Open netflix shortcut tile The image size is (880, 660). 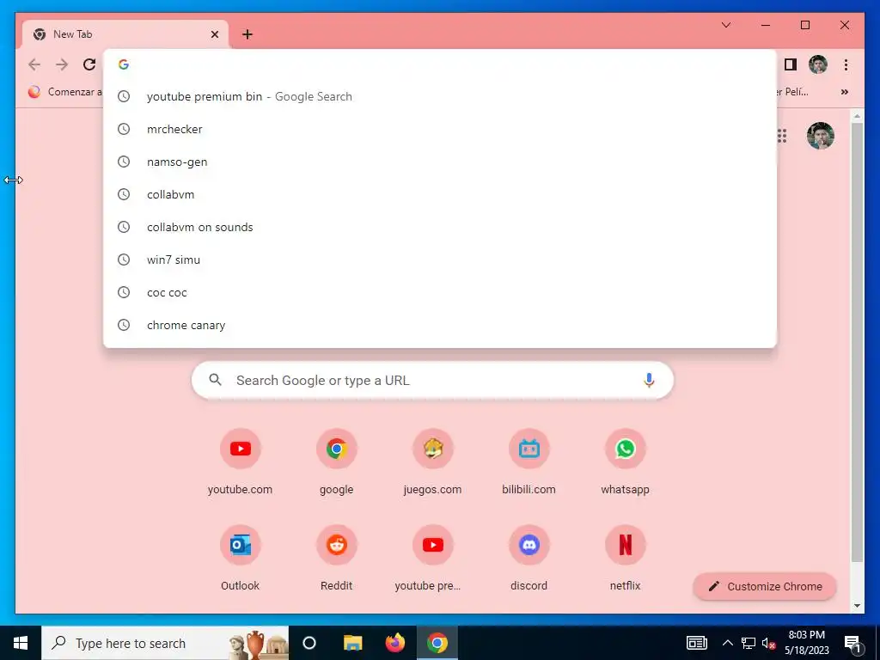pyautogui.click(x=626, y=559)
